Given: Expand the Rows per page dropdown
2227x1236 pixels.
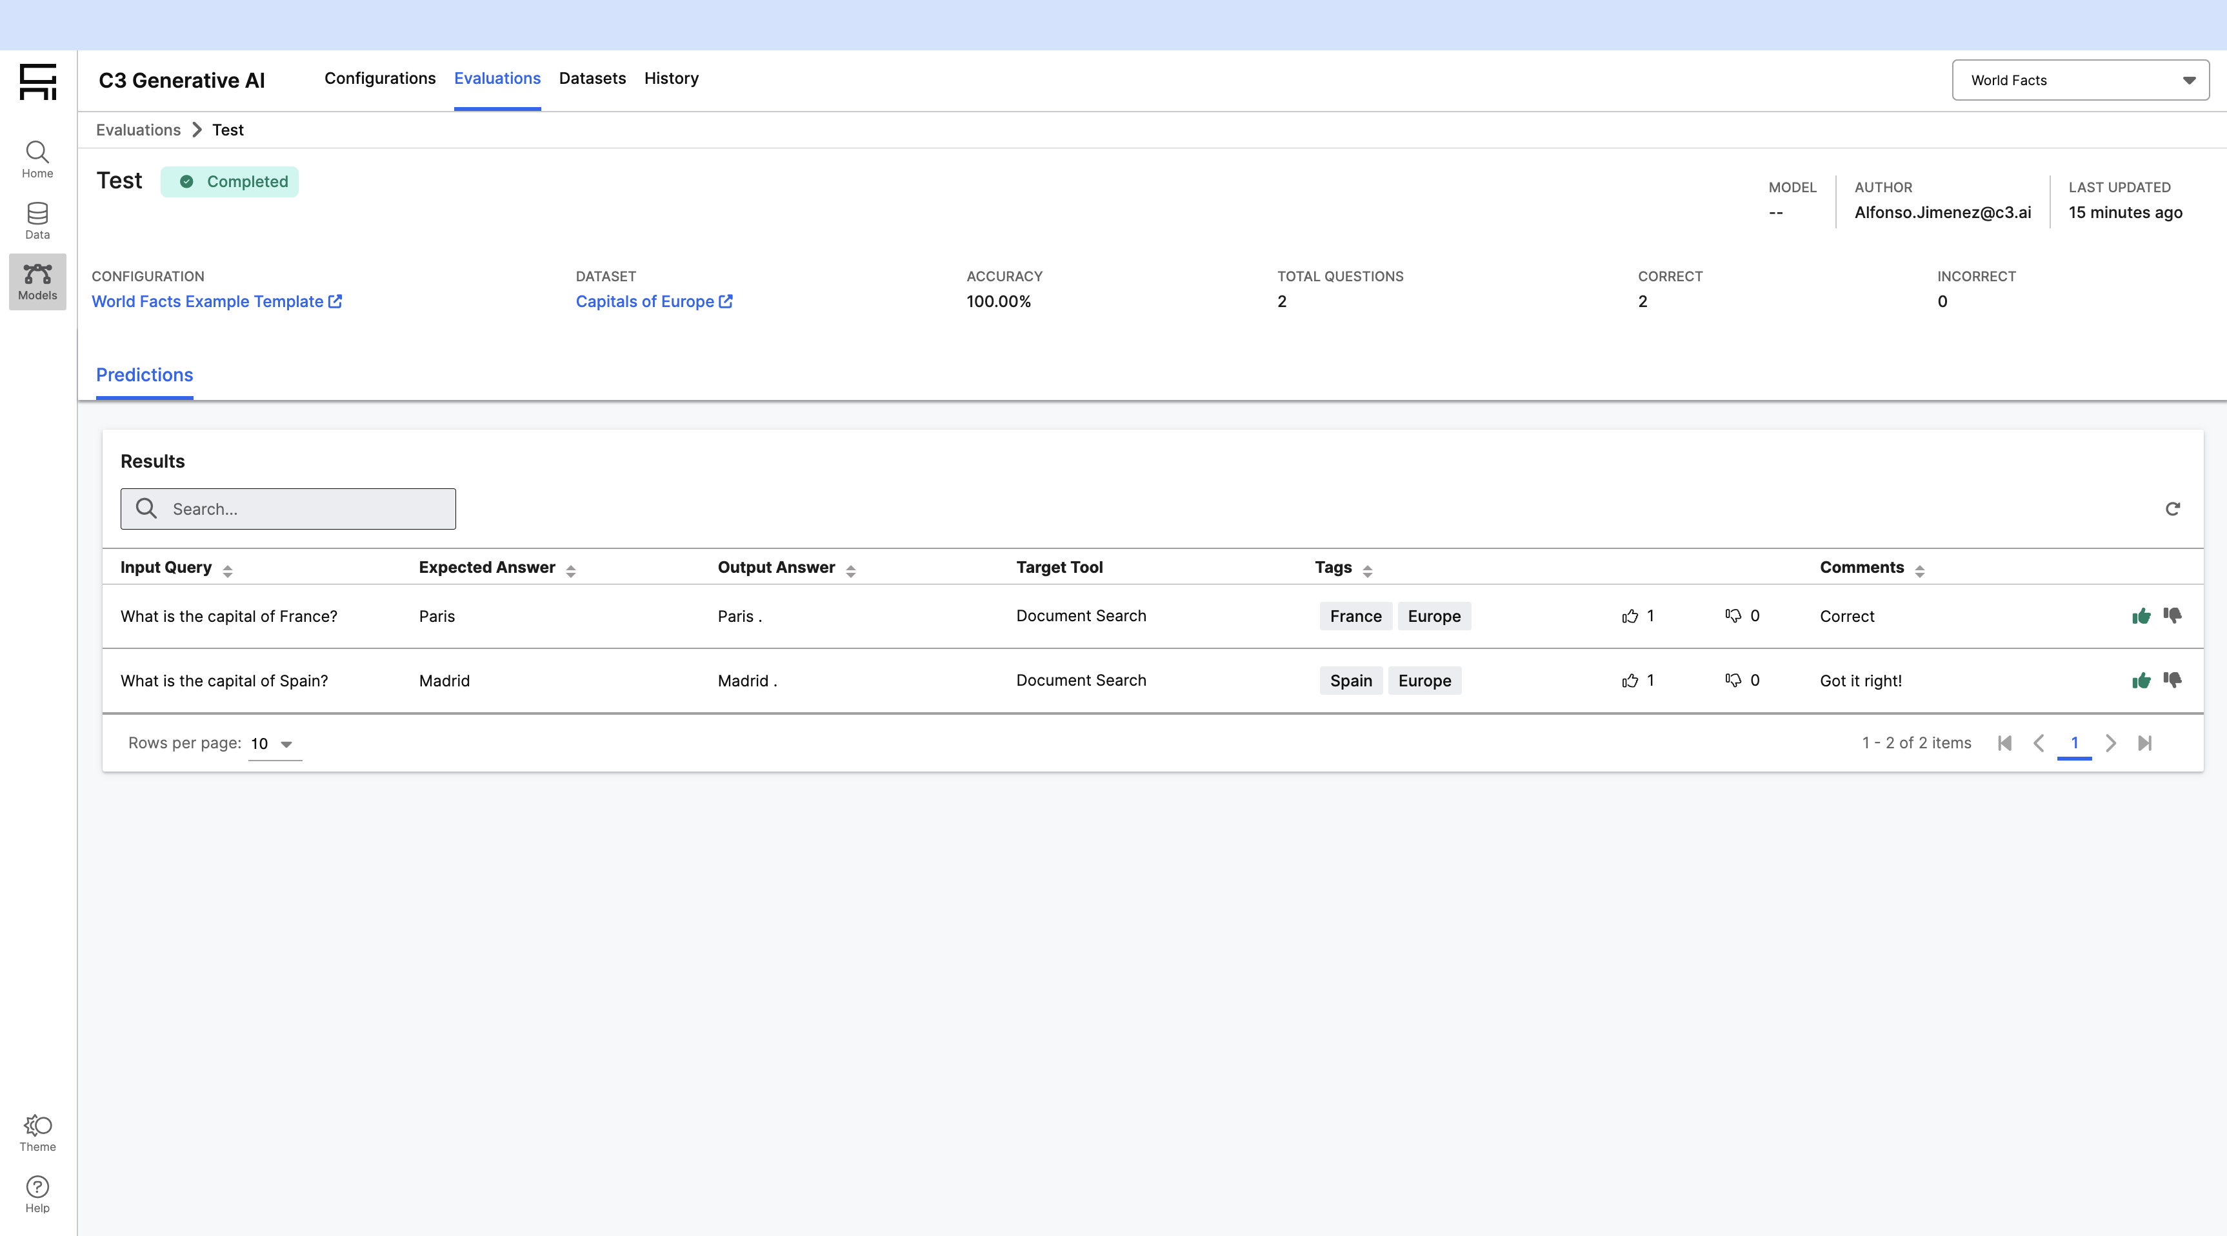Looking at the screenshot, I should (274, 744).
